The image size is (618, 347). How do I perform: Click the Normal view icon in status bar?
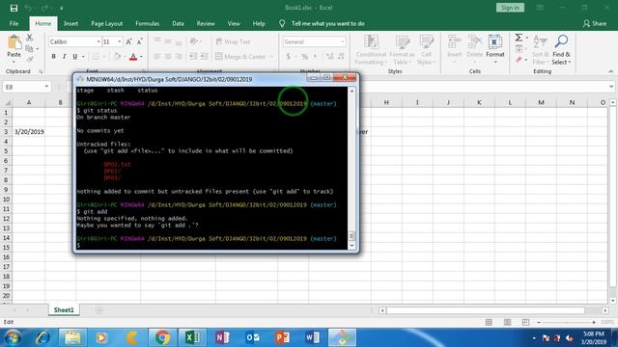489,322
